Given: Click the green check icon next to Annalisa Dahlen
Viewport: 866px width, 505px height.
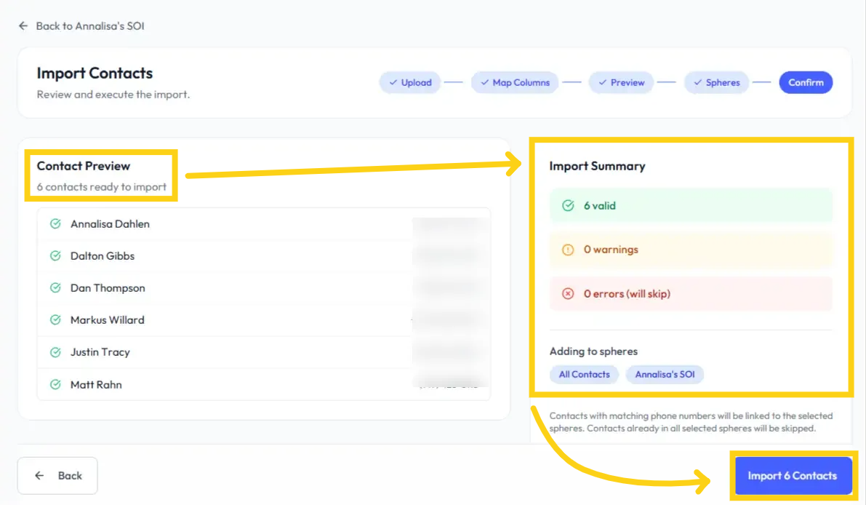Looking at the screenshot, I should click(55, 224).
